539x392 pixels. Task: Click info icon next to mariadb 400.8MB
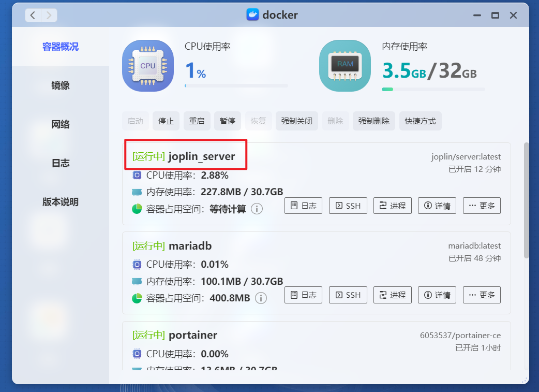[x=261, y=298]
